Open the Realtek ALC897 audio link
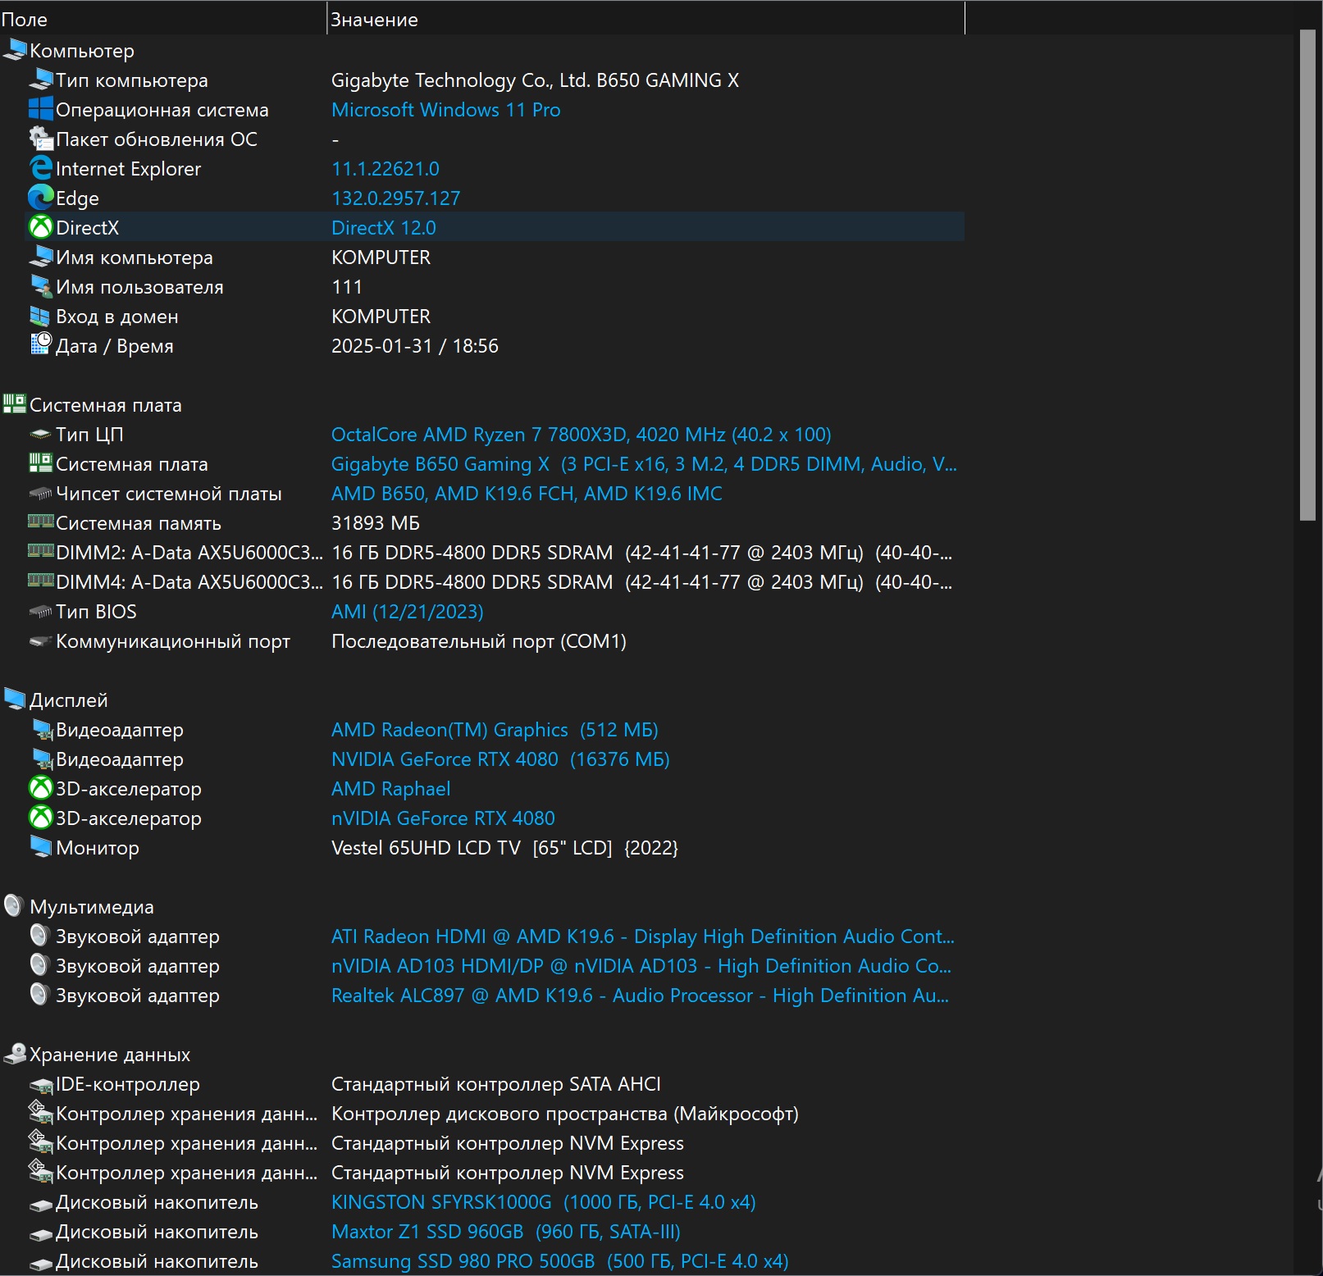Viewport: 1323px width, 1276px height. point(640,996)
